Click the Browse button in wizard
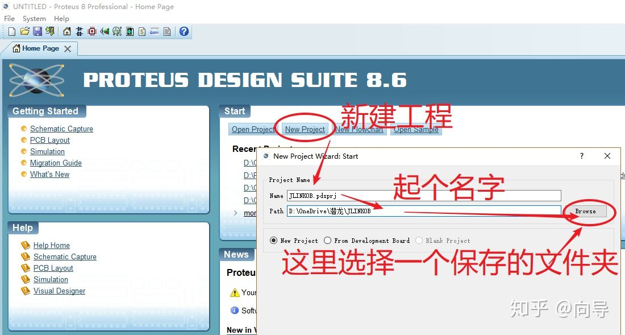 point(585,211)
